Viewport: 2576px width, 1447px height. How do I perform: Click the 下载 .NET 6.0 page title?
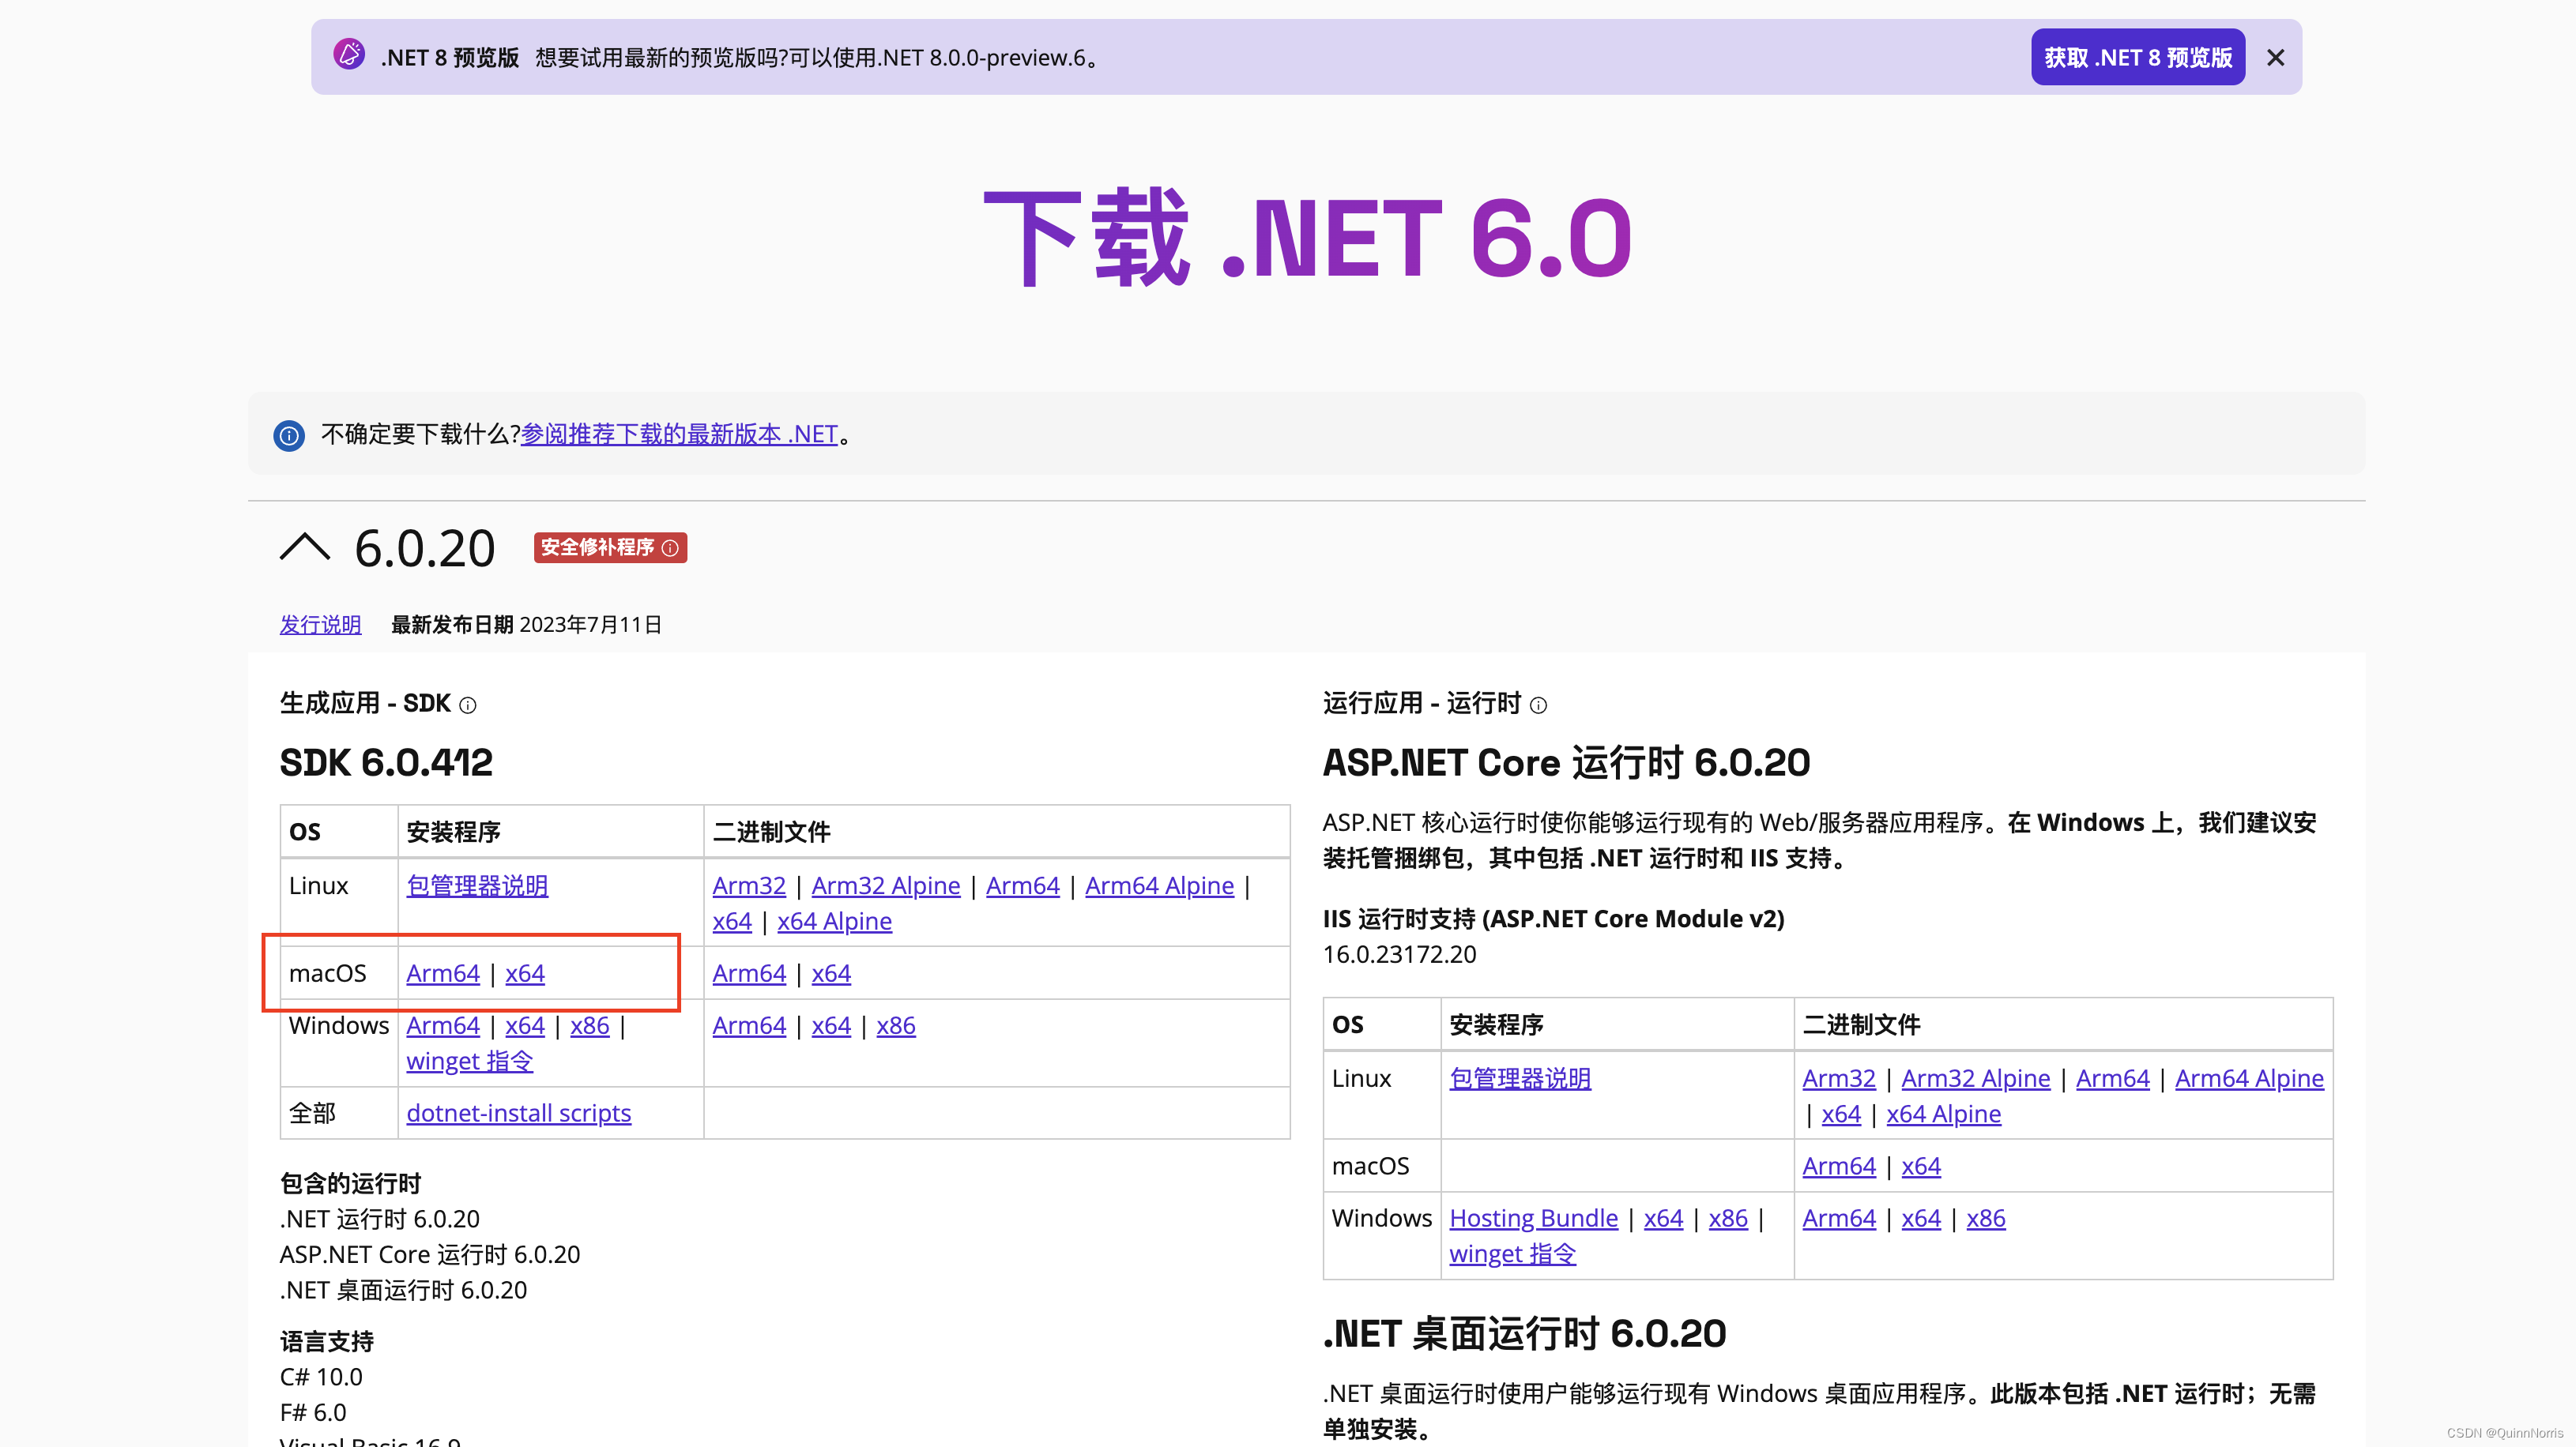[1307, 238]
